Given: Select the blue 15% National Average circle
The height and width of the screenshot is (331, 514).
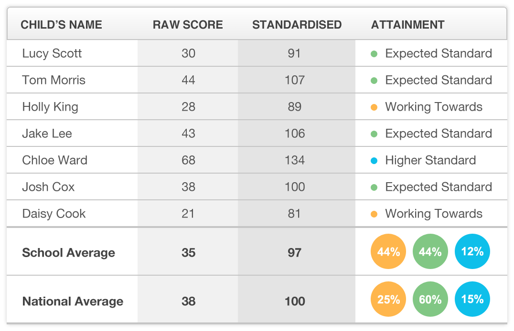Looking at the screenshot, I should pyautogui.click(x=472, y=300).
